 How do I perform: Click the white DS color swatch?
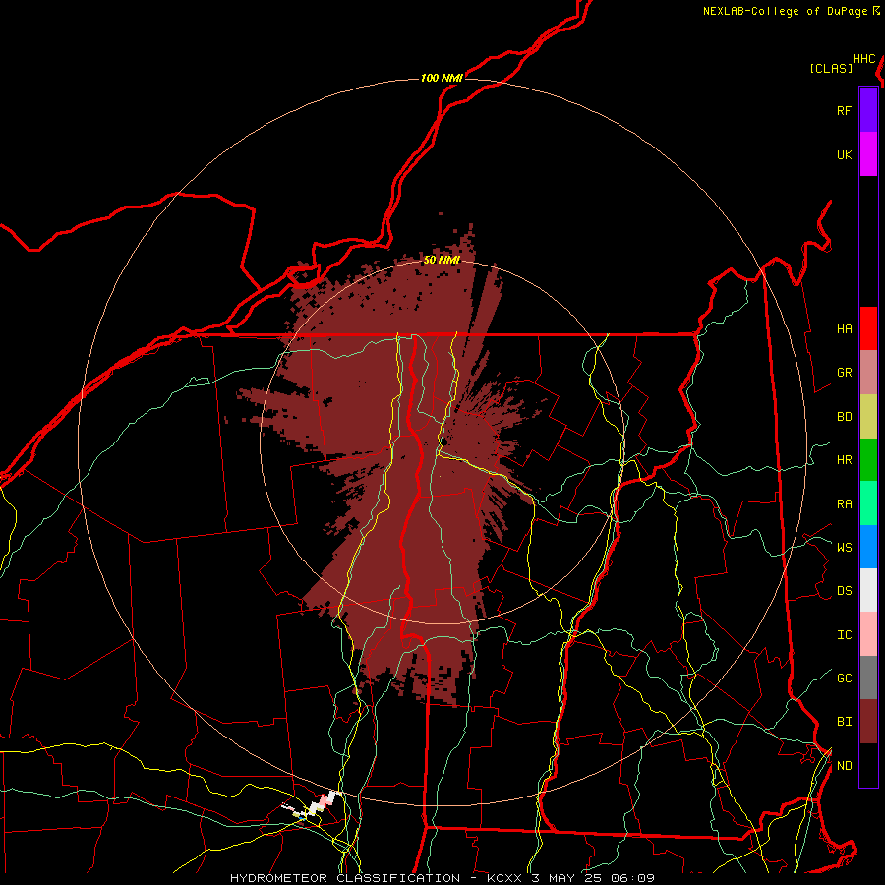point(868,590)
